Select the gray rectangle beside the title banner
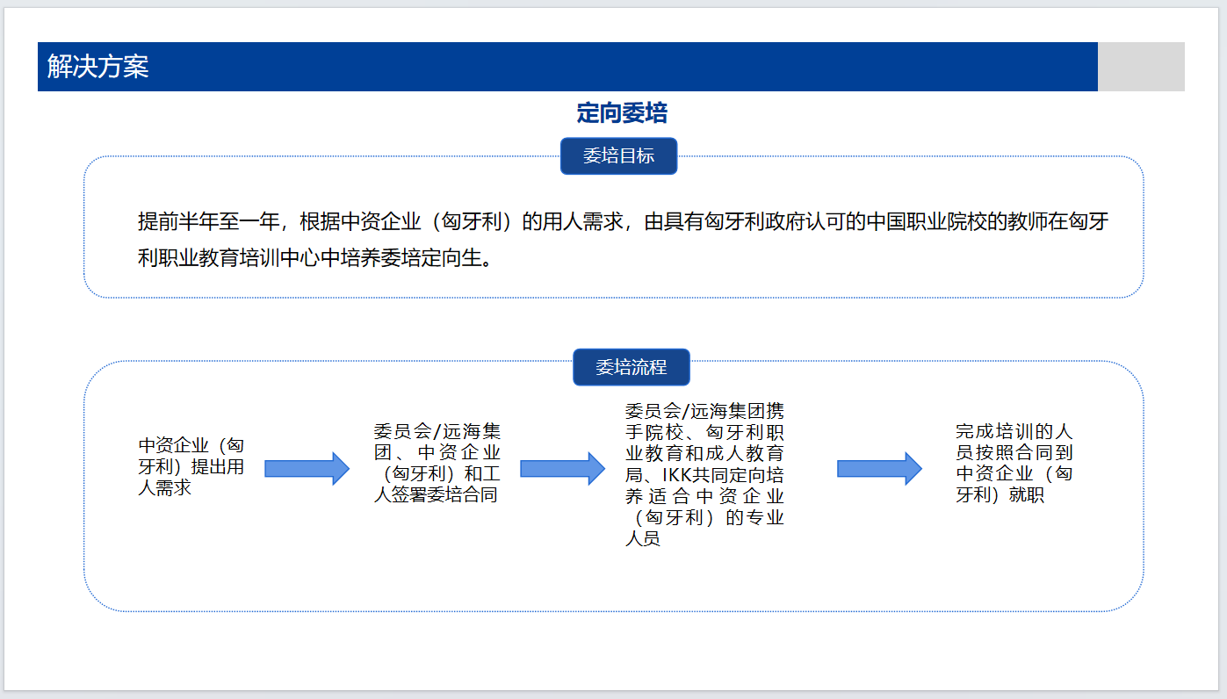This screenshot has width=1227, height=699. tap(1140, 67)
